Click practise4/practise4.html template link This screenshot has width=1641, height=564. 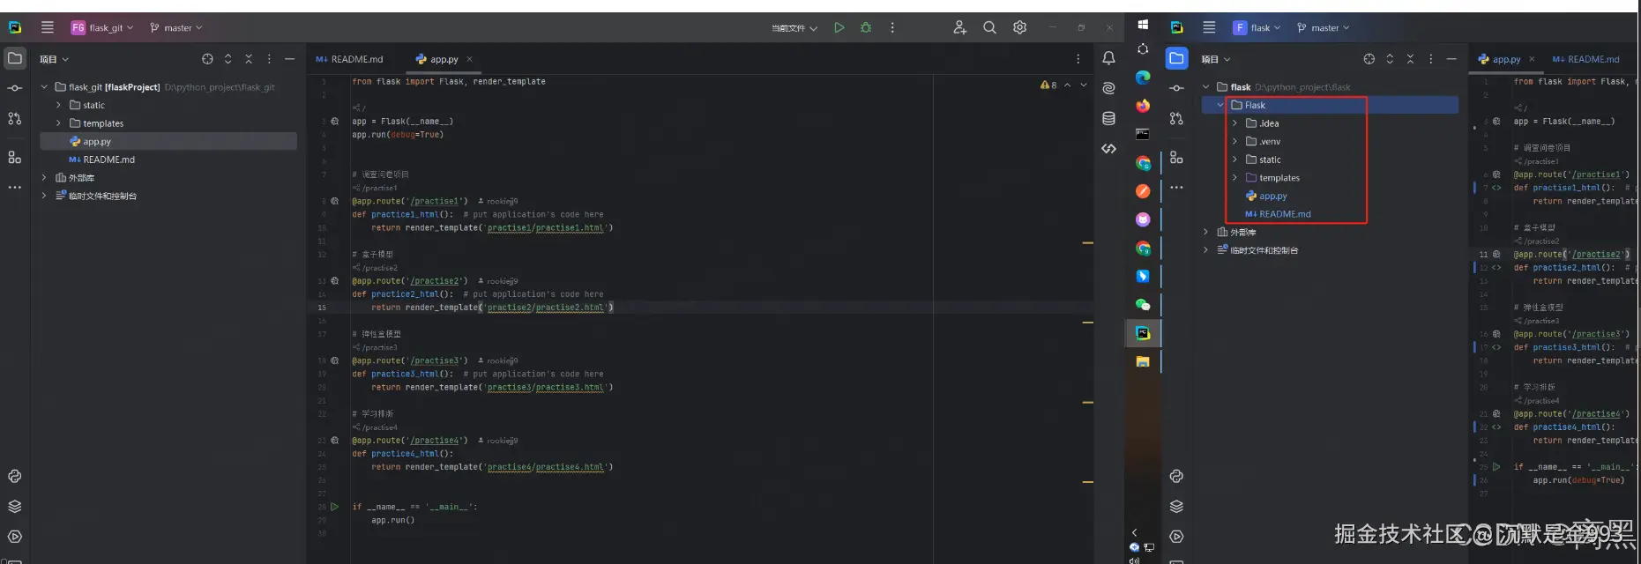546,467
